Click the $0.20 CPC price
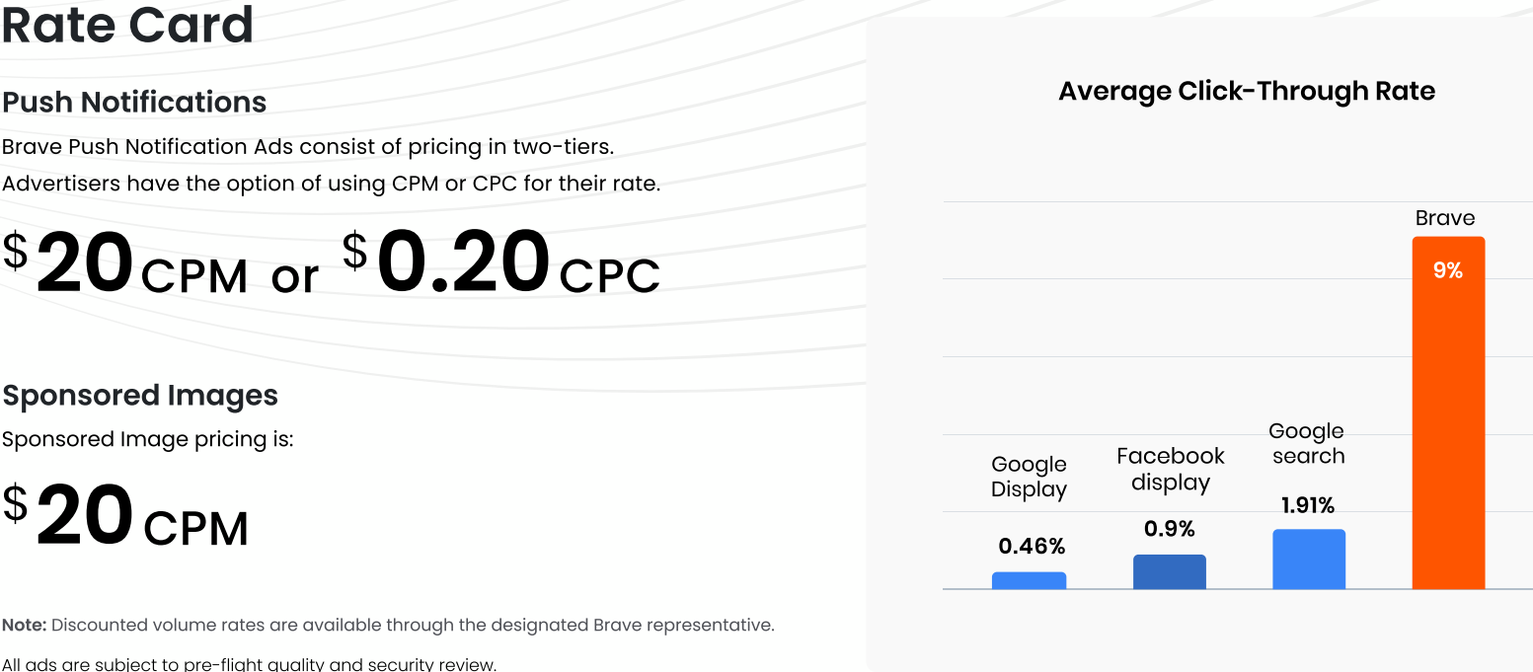The height and width of the screenshot is (672, 1533). point(501,263)
